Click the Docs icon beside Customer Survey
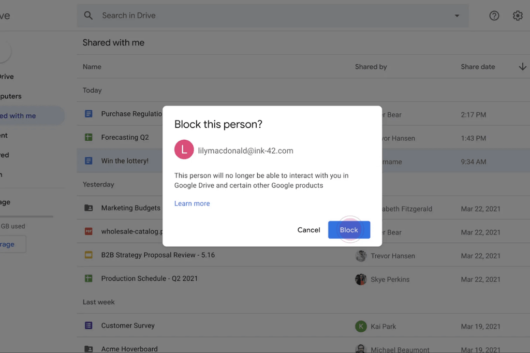This screenshot has height=353, width=530. click(90, 326)
